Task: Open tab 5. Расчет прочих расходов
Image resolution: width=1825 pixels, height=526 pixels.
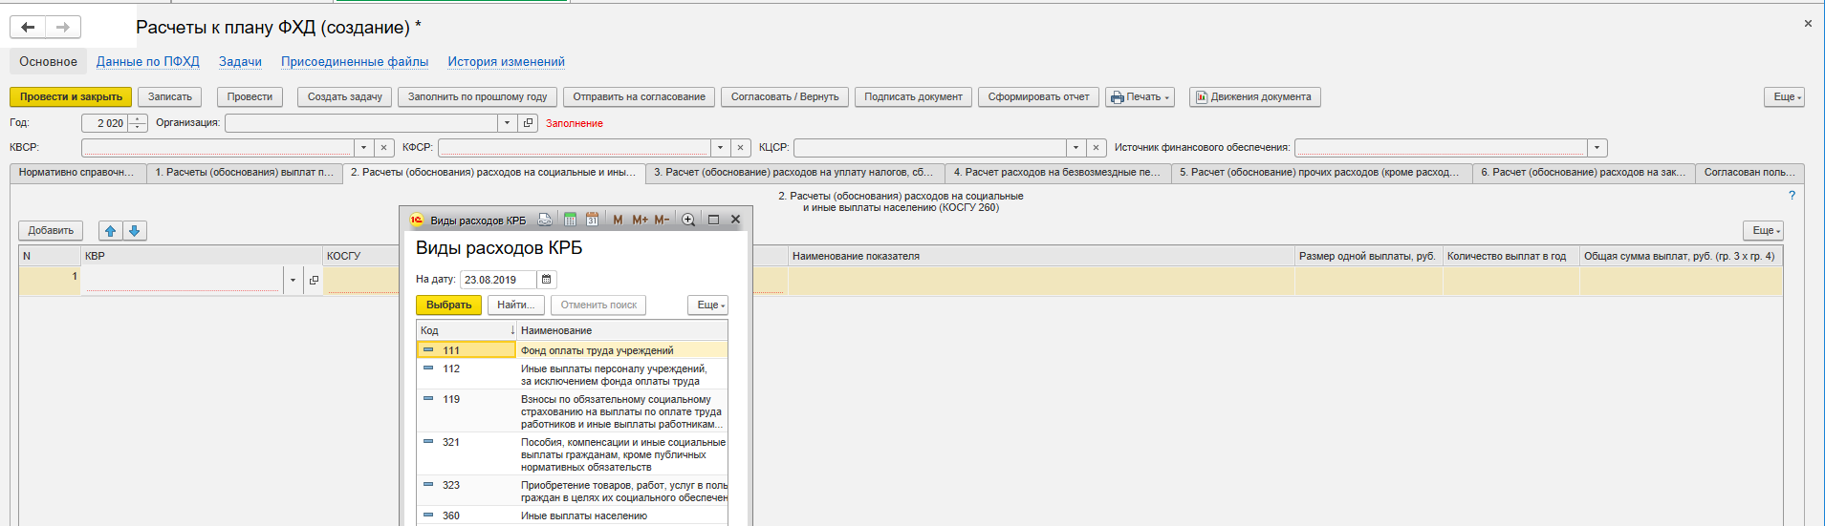Action: click(x=1320, y=173)
